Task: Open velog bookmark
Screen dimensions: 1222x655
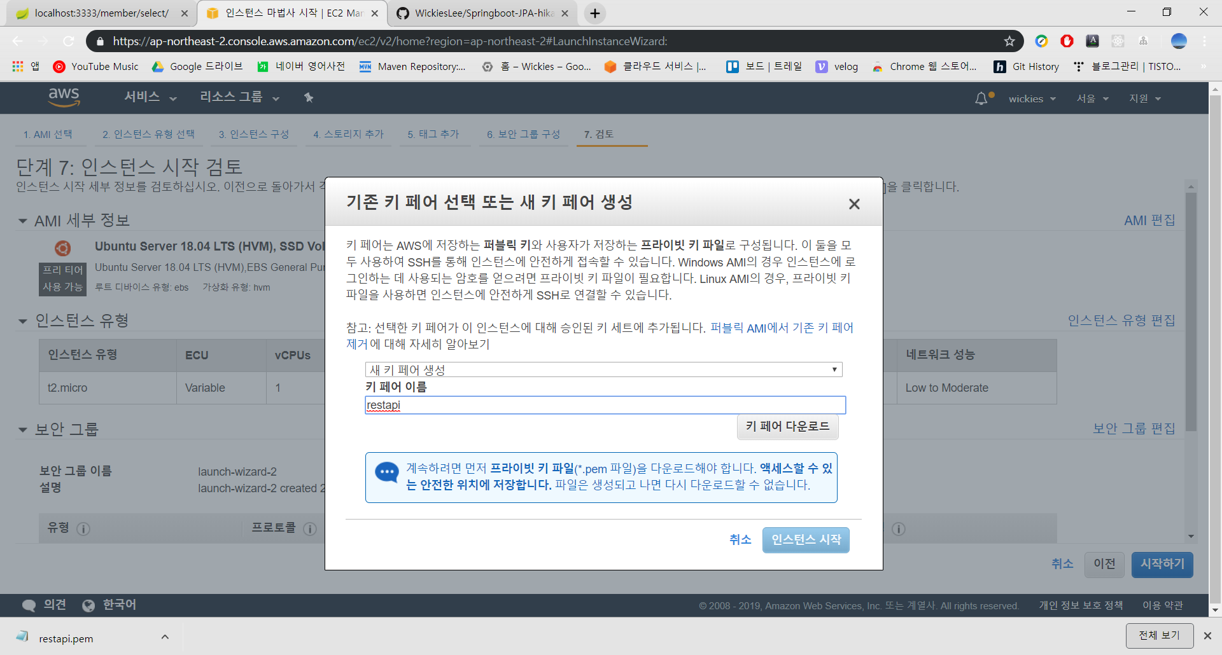Action: tap(837, 67)
